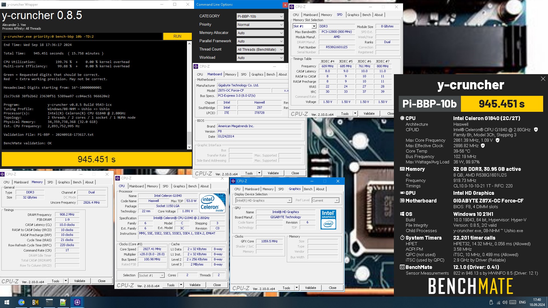Open the Thread Count dropdown
The image size is (548, 308).
[260, 50]
